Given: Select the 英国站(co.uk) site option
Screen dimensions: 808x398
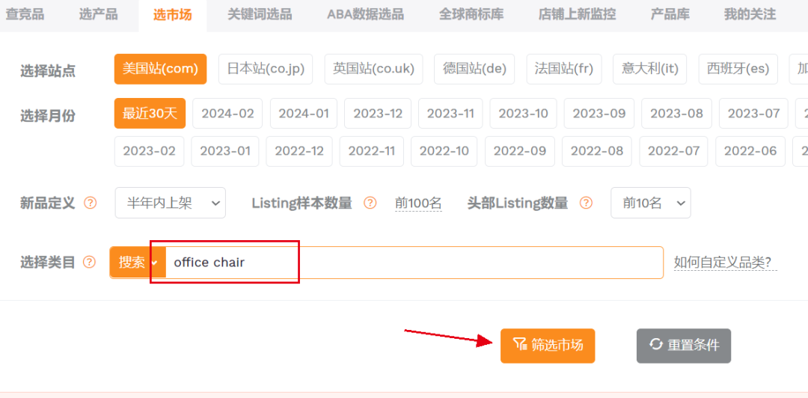Looking at the screenshot, I should click(x=373, y=69).
